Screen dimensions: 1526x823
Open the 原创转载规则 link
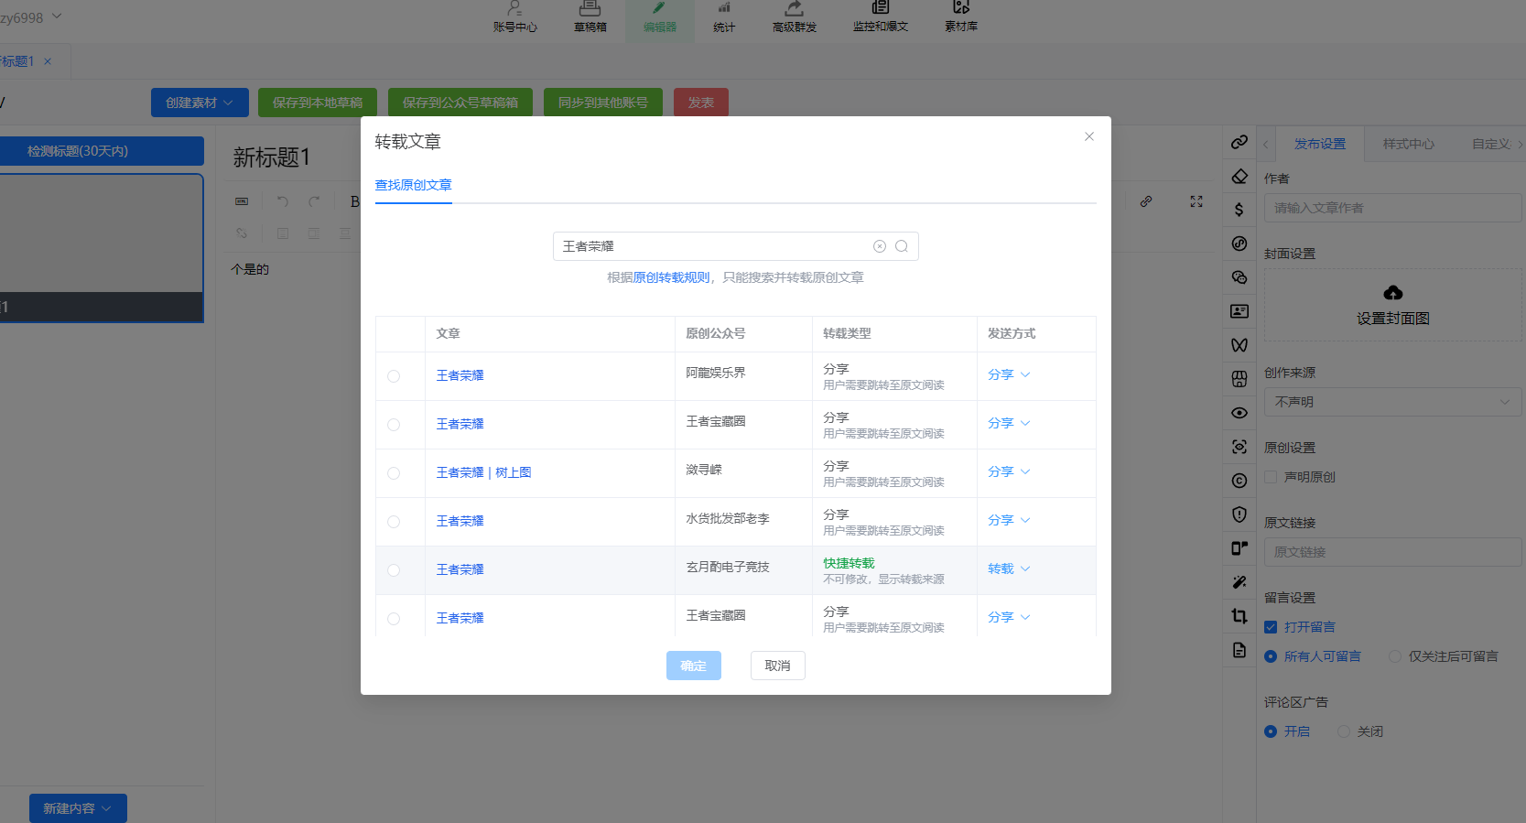click(x=671, y=277)
